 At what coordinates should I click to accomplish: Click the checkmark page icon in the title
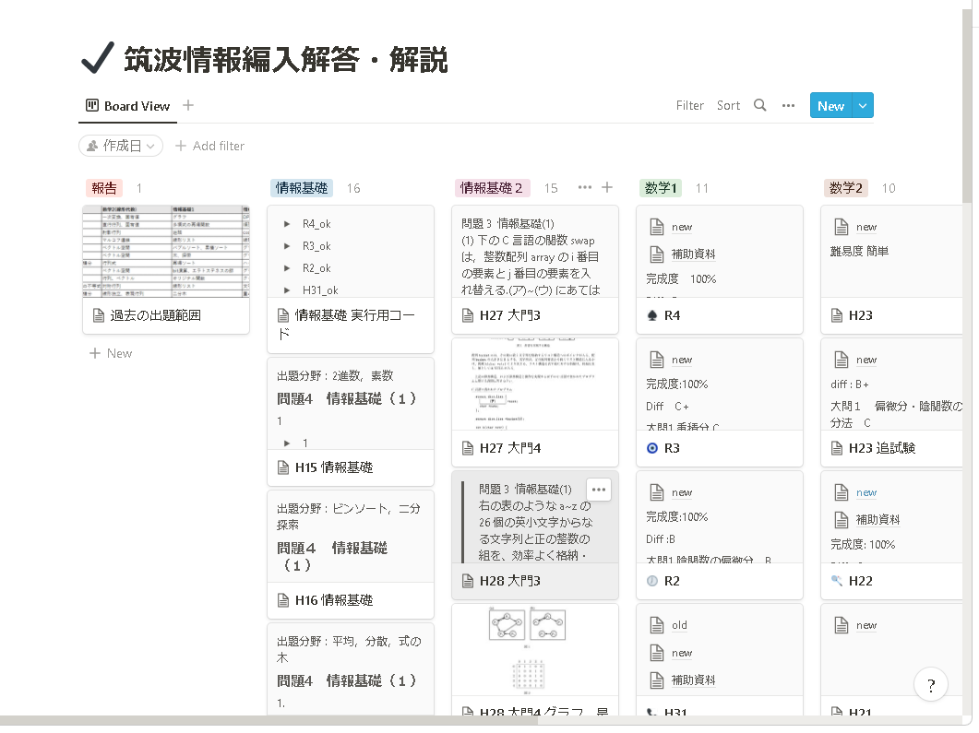[95, 57]
